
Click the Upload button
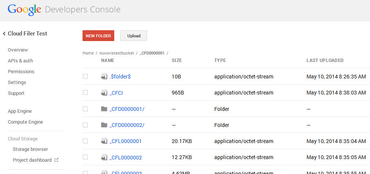[x=134, y=36]
